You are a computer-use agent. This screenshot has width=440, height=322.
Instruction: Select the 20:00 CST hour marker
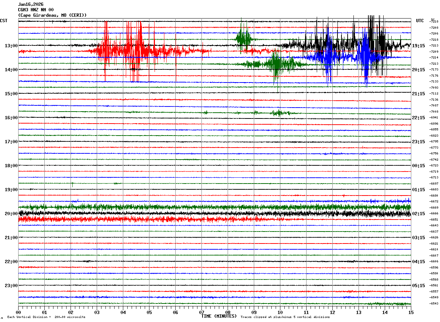click(x=11, y=214)
